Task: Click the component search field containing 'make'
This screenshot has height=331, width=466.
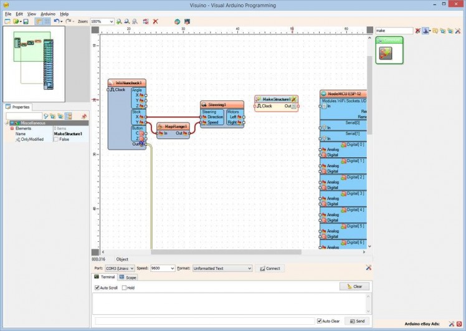Action: [394, 30]
